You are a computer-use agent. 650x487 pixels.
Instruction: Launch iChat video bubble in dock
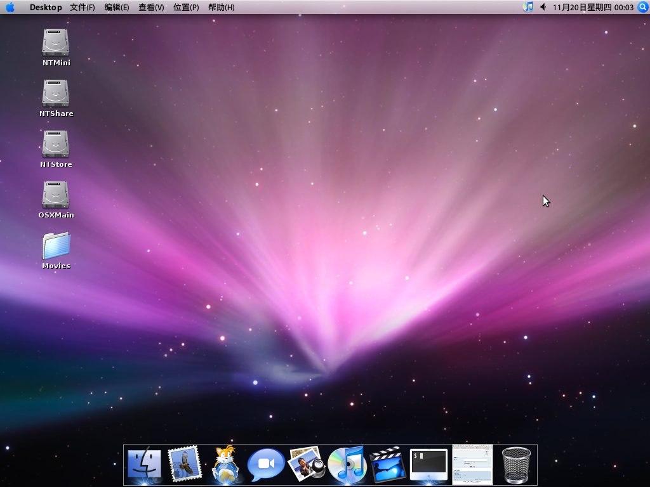pos(266,465)
